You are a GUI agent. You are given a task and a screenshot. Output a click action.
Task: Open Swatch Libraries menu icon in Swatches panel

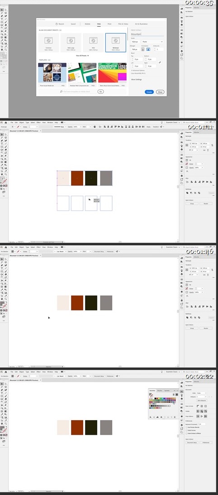pos(150,417)
